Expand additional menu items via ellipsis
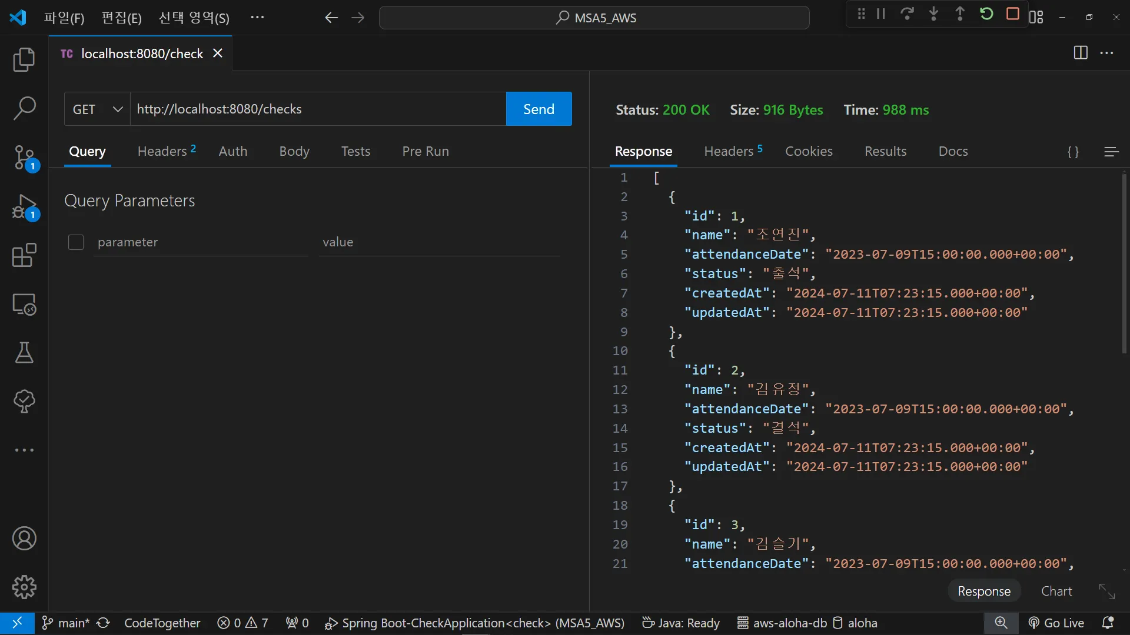1130x635 pixels. point(257,18)
